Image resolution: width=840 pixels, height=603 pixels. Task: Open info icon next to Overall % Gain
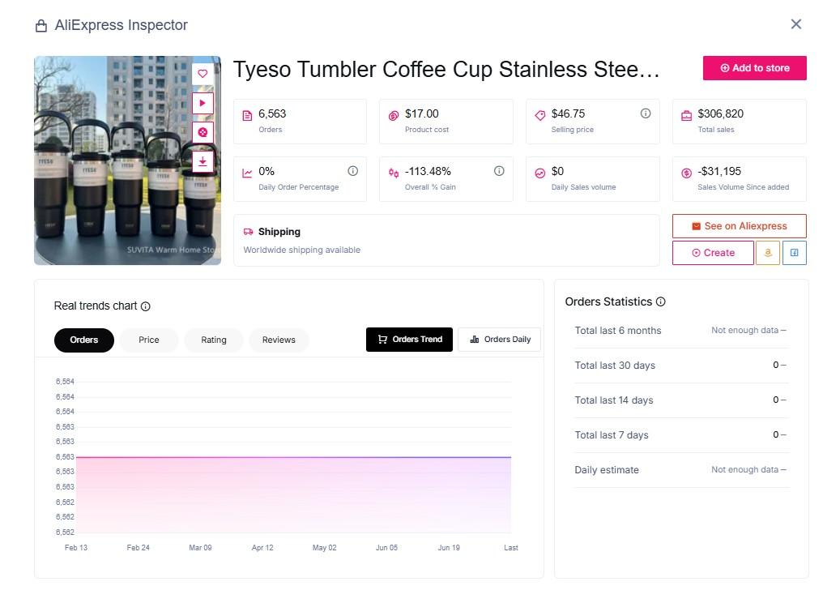coord(499,171)
